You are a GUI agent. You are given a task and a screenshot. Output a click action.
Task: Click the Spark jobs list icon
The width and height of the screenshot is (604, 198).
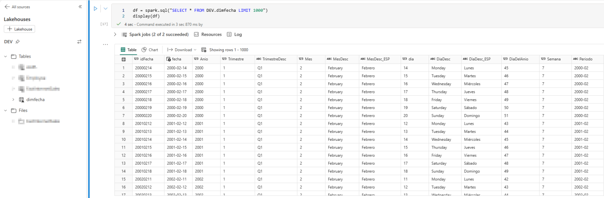point(124,35)
